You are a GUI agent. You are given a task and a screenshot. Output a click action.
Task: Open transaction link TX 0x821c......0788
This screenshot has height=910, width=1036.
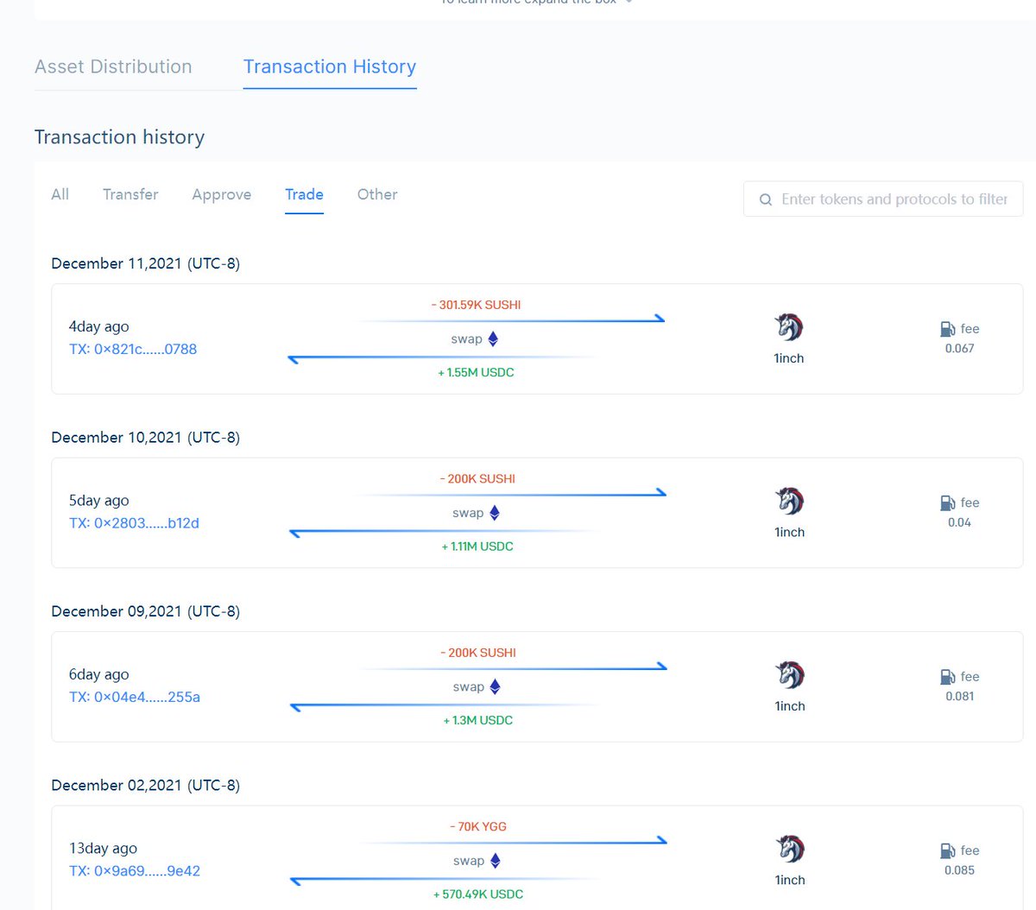coord(133,349)
